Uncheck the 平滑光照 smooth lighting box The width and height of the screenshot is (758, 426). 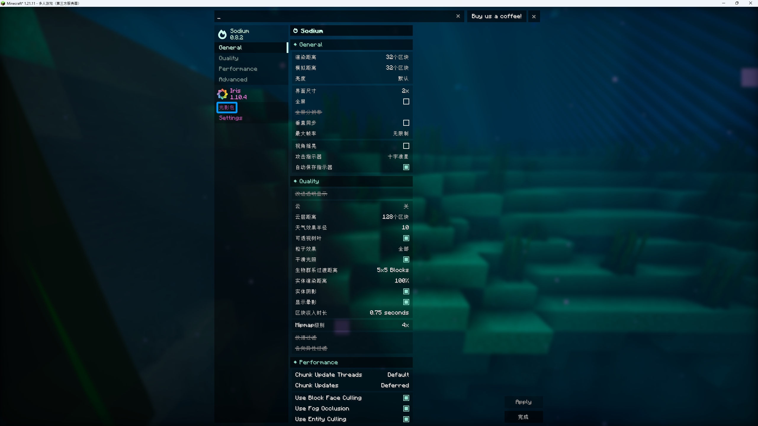point(406,259)
